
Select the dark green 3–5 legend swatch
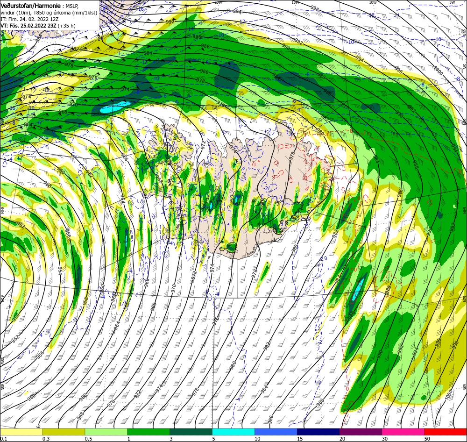click(x=191, y=432)
